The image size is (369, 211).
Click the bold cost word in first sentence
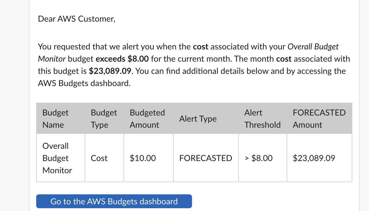point(200,46)
